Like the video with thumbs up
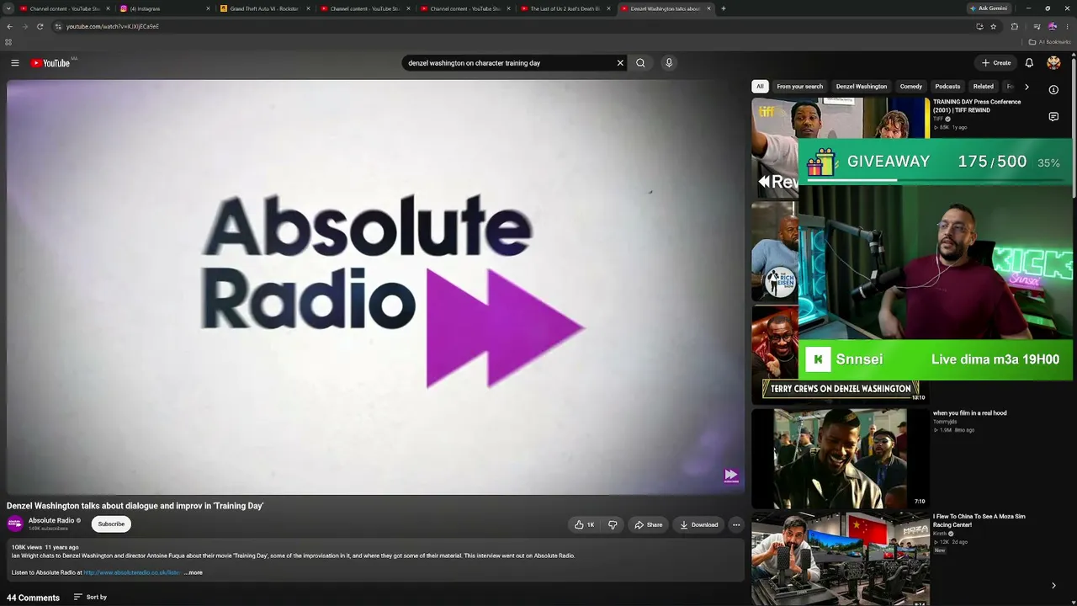The image size is (1077, 606). (x=585, y=524)
